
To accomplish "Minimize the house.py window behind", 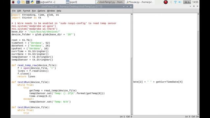I will pyautogui.click(x=190, y=6).
